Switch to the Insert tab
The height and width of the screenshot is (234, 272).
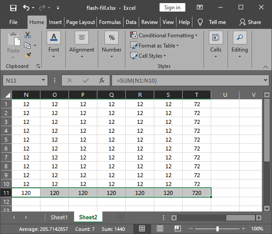(55, 22)
